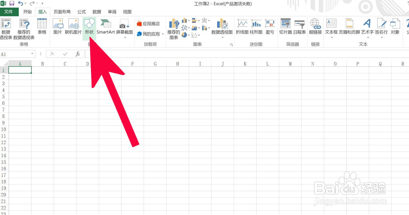Open the App Store (应用商店)
This screenshot has height=215, width=409.
148,24
